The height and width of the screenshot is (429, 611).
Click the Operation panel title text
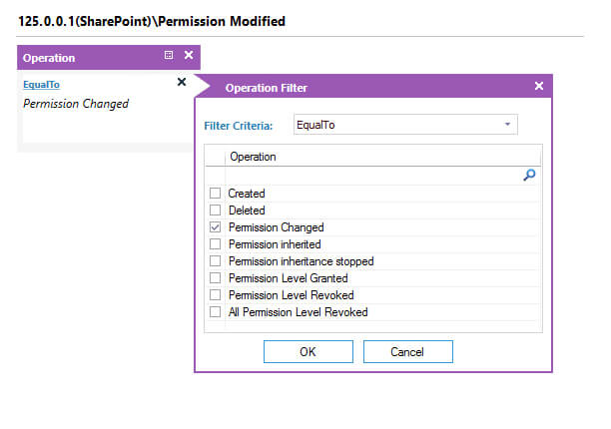point(49,58)
